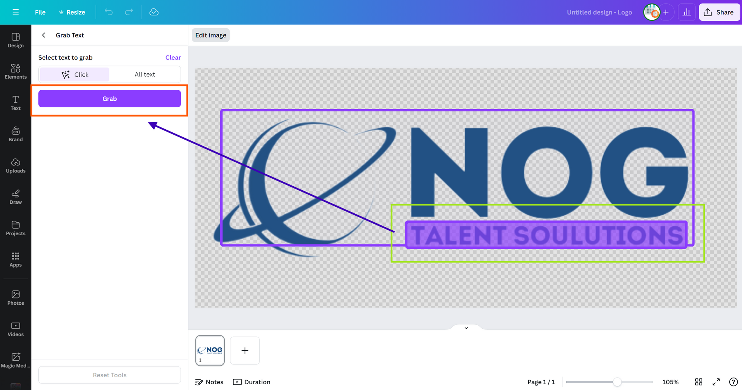This screenshot has height=390, width=742.
Task: Click the Untitled design - Logo title
Action: coord(599,12)
